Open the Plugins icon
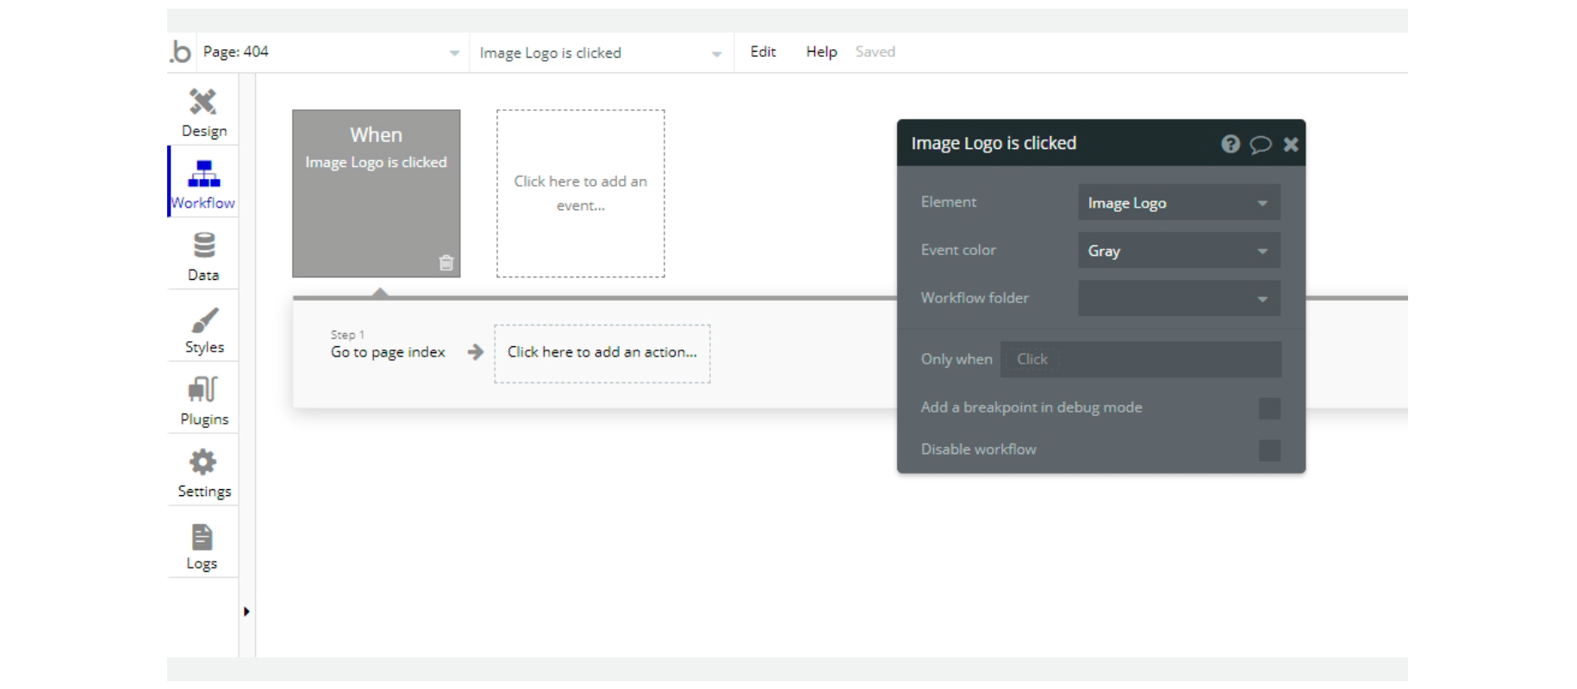1577x689 pixels. click(x=203, y=390)
